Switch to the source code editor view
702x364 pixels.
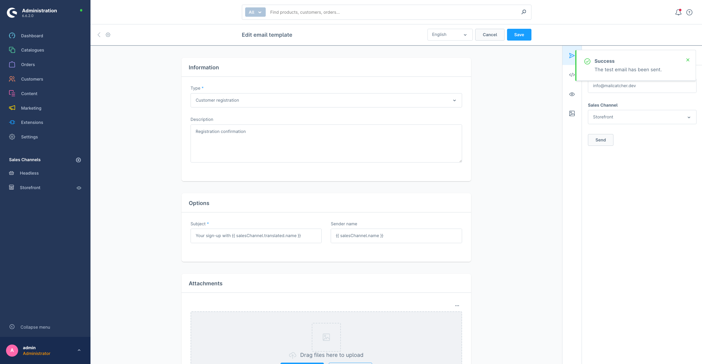572,75
